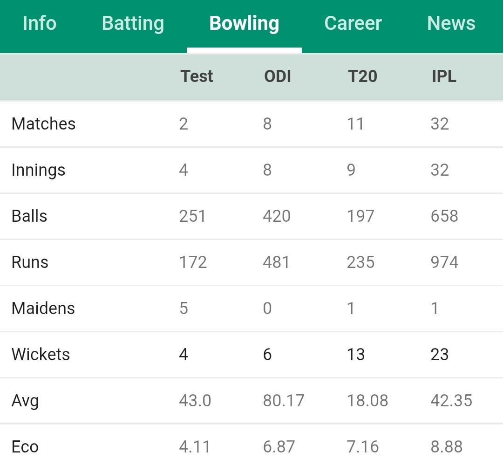Click the Avg row label
Viewport: 503px width, 466px height.
[x=25, y=400]
